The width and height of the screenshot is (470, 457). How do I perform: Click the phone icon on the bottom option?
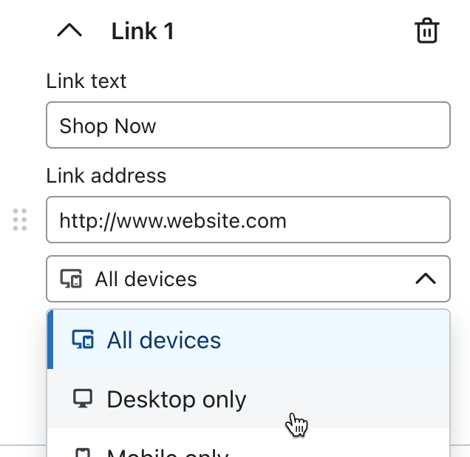pyautogui.click(x=83, y=452)
